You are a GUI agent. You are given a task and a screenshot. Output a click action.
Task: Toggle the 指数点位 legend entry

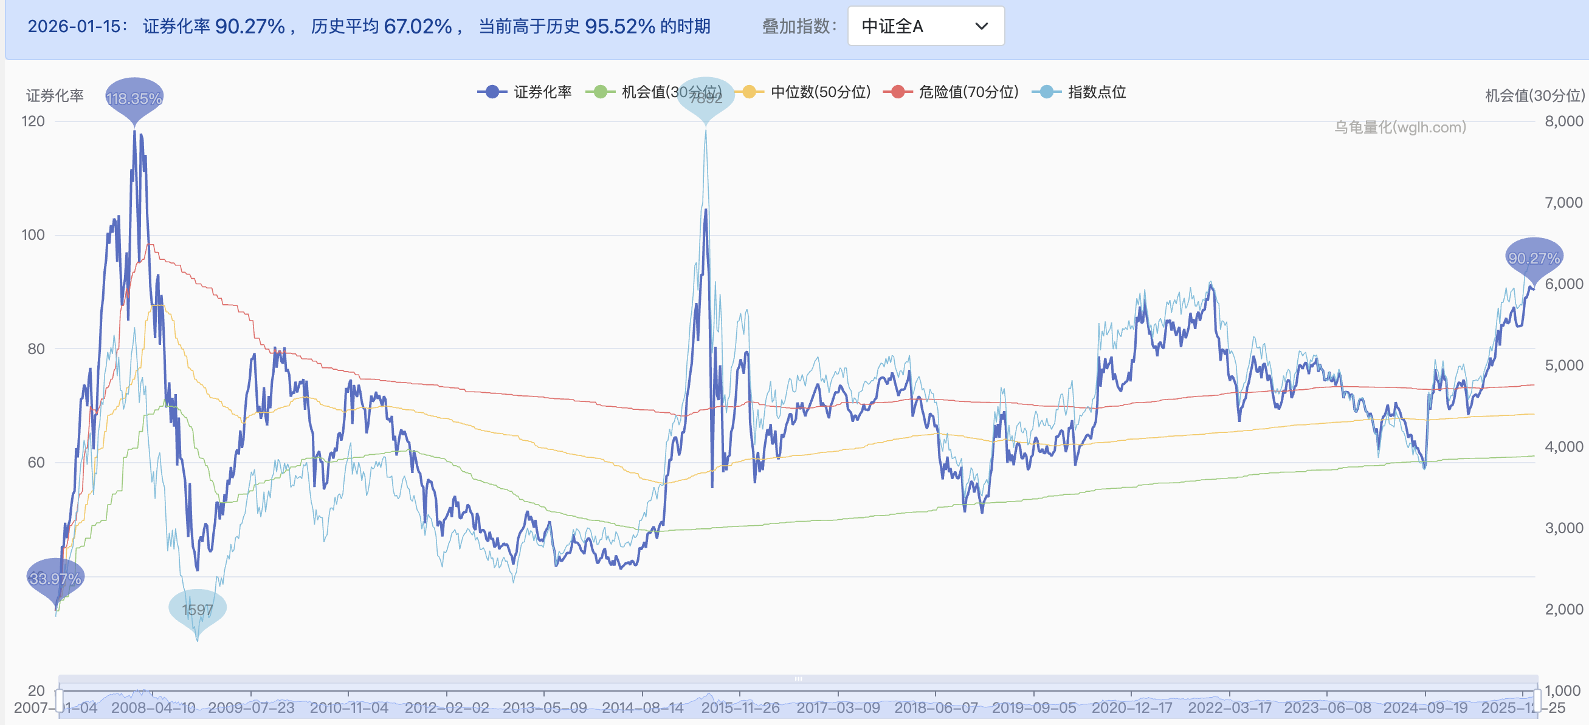pyautogui.click(x=1096, y=92)
